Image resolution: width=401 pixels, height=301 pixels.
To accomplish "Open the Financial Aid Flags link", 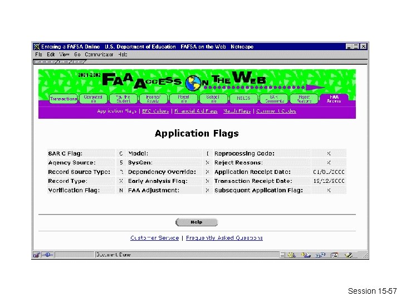I will pos(196,111).
